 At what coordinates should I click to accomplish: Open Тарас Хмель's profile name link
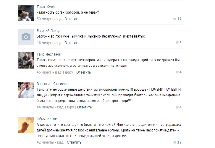46,6
